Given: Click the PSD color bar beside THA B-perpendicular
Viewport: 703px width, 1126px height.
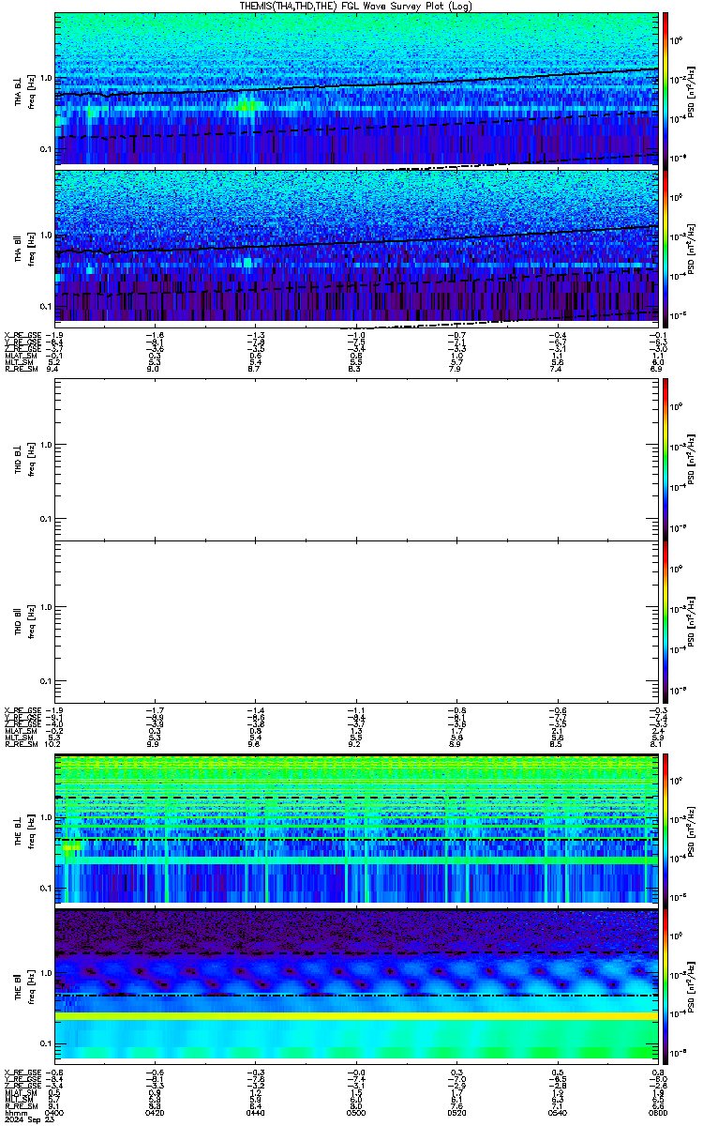Looking at the screenshot, I should pyautogui.click(x=666, y=89).
